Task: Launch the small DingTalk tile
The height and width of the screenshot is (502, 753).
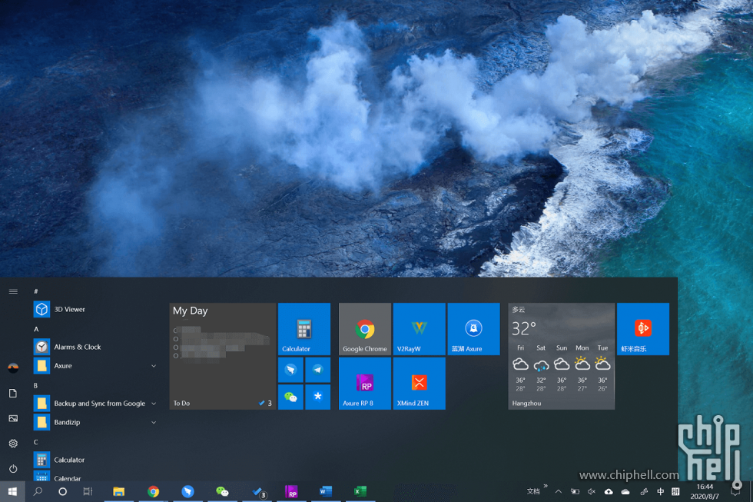Action: click(290, 370)
